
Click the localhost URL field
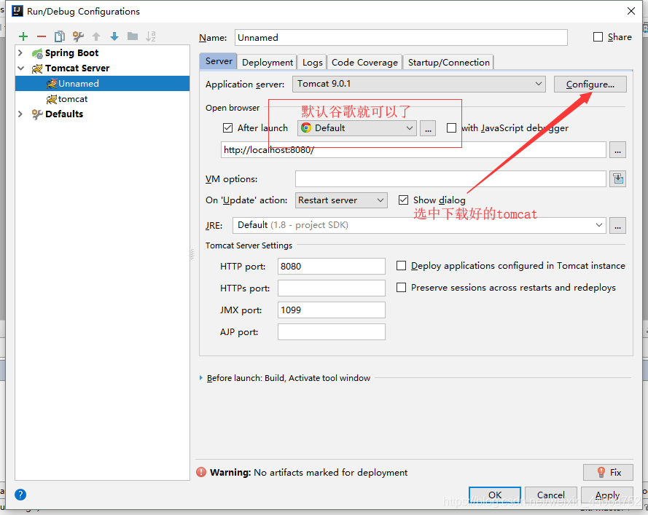tap(413, 150)
